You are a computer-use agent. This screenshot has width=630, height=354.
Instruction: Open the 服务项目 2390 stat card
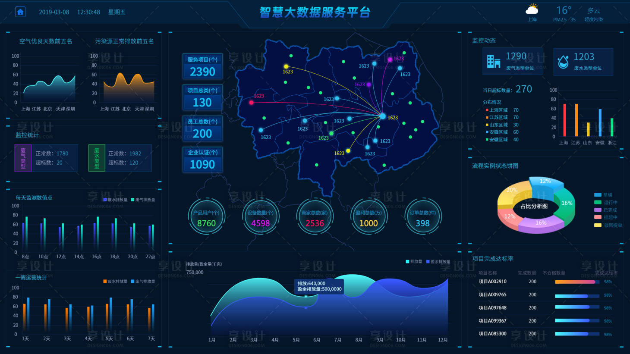[x=202, y=66]
